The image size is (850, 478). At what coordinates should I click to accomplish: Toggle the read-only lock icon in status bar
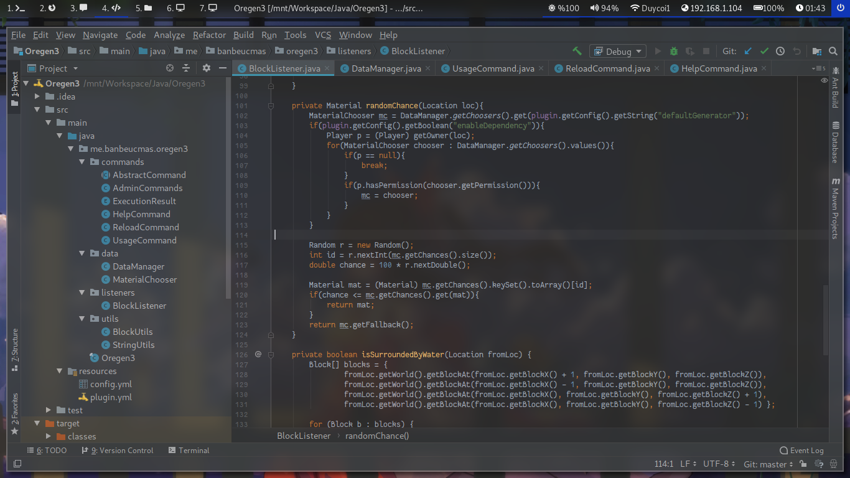[x=803, y=464]
